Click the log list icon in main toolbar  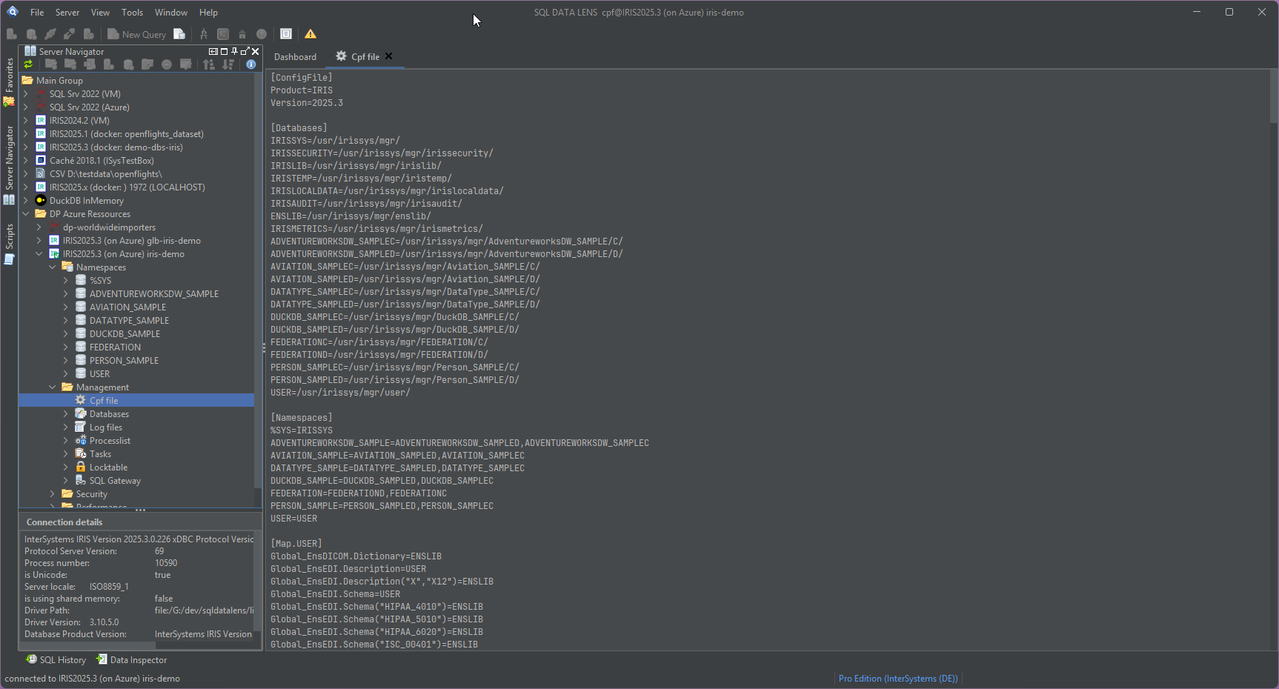[286, 34]
